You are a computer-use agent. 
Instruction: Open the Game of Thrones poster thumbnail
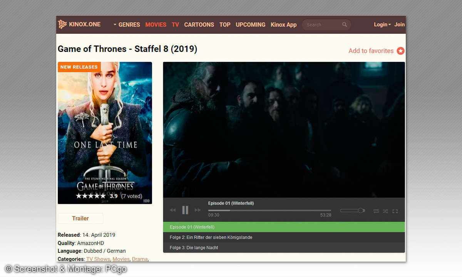[105, 133]
